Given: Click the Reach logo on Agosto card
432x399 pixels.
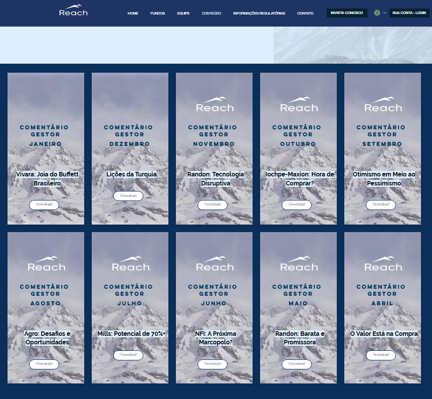Looking at the screenshot, I should [x=47, y=264].
